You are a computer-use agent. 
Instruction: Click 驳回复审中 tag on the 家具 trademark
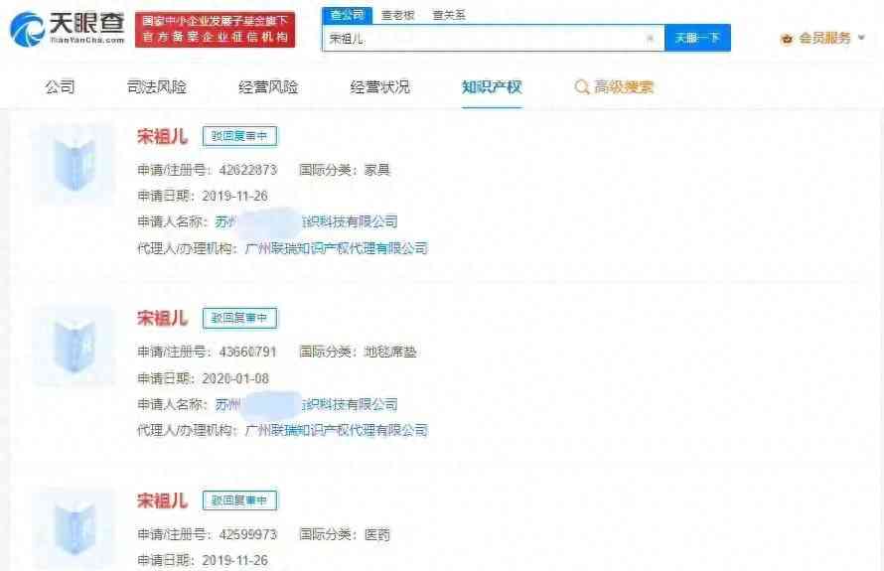click(239, 136)
